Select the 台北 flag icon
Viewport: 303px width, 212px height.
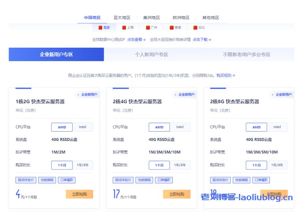pos(195,28)
